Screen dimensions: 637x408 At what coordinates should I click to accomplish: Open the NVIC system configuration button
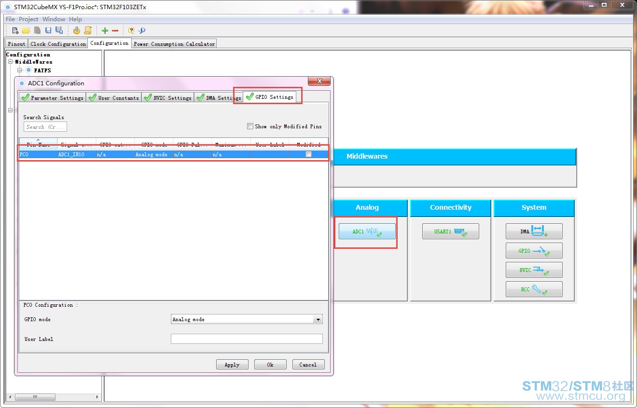pyautogui.click(x=534, y=270)
